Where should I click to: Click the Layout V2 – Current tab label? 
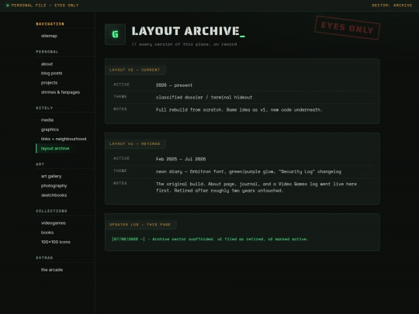point(135,70)
